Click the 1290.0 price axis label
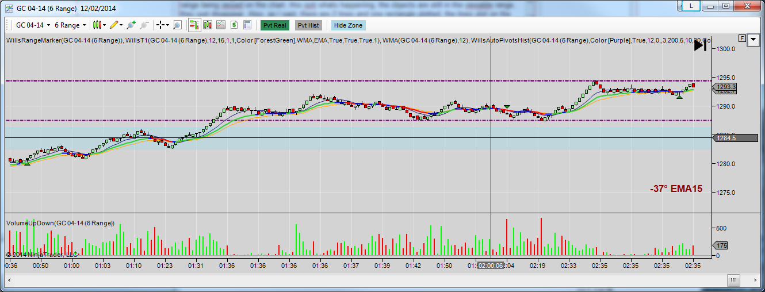Image resolution: width=765 pixels, height=292 pixels. coord(726,106)
